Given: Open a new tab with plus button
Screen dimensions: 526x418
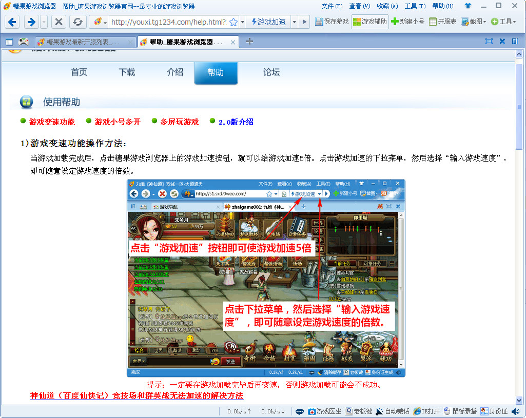Looking at the screenshot, I should click(249, 42).
